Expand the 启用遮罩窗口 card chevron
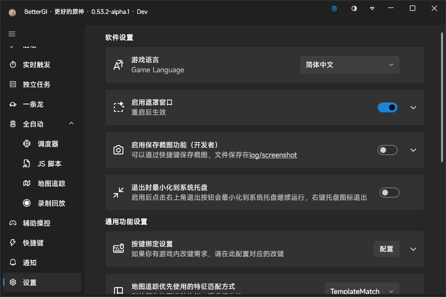Image resolution: width=446 pixels, height=297 pixels. [413, 107]
